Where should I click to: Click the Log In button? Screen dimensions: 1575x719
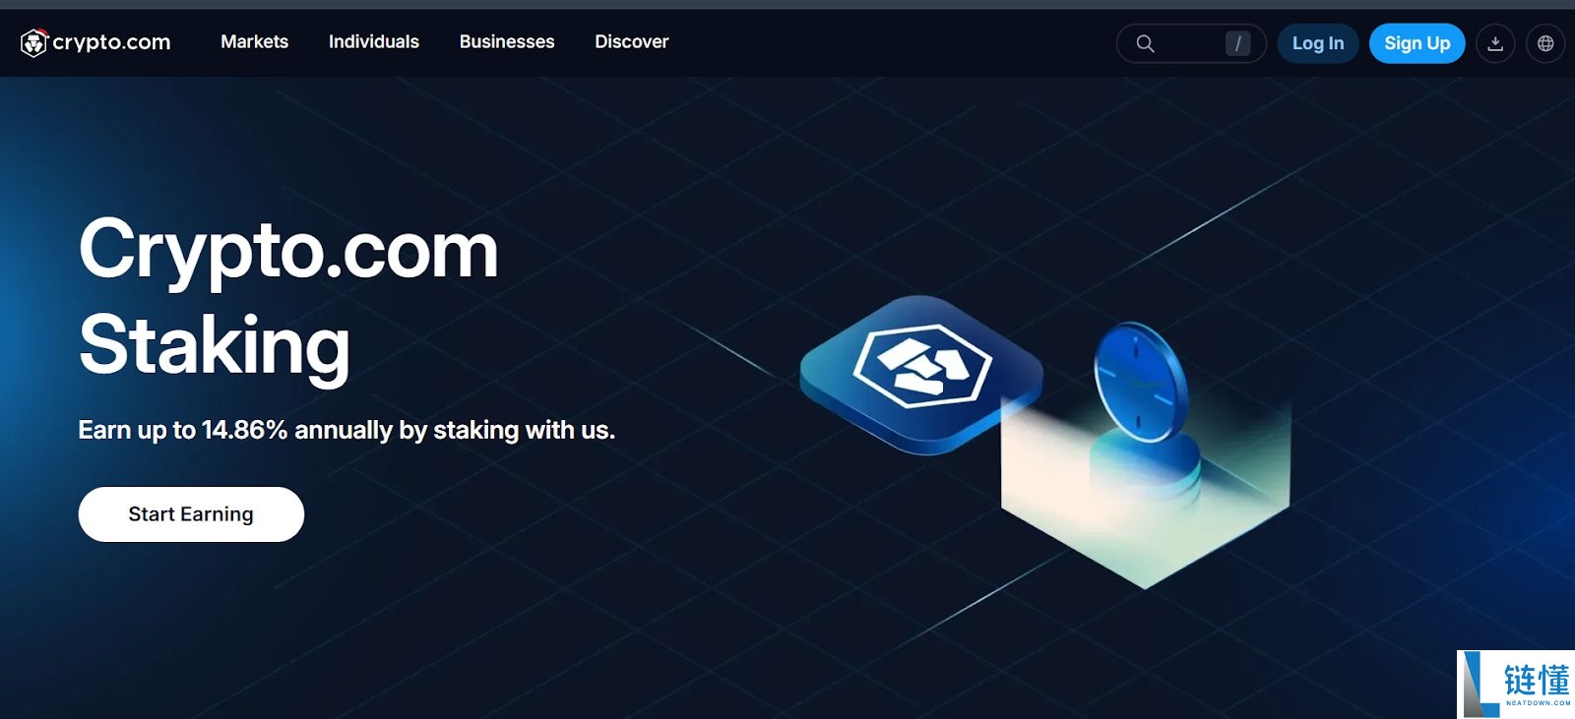(1318, 43)
